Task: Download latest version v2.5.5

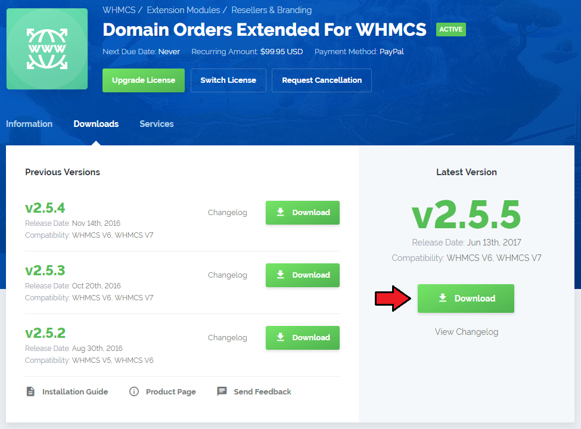Action: click(x=466, y=299)
